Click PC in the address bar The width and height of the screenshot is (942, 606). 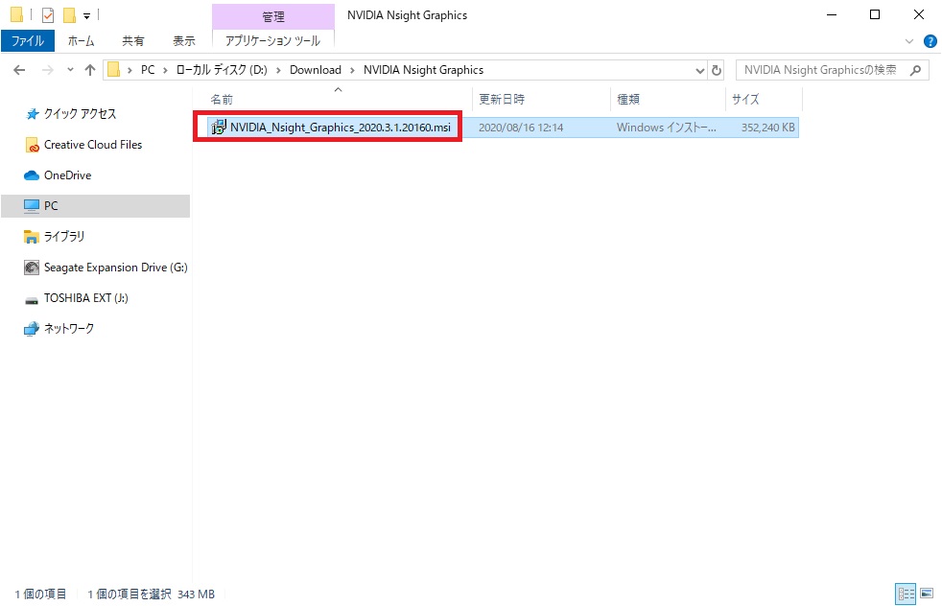tap(148, 70)
